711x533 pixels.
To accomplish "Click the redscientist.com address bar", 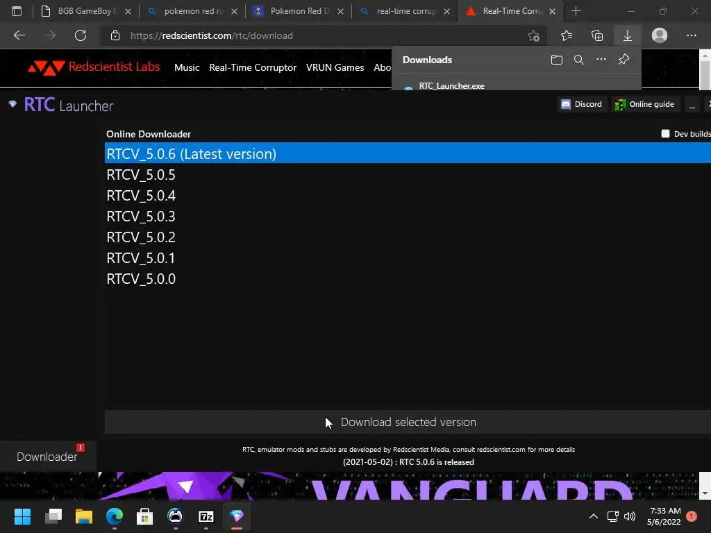I will (211, 35).
